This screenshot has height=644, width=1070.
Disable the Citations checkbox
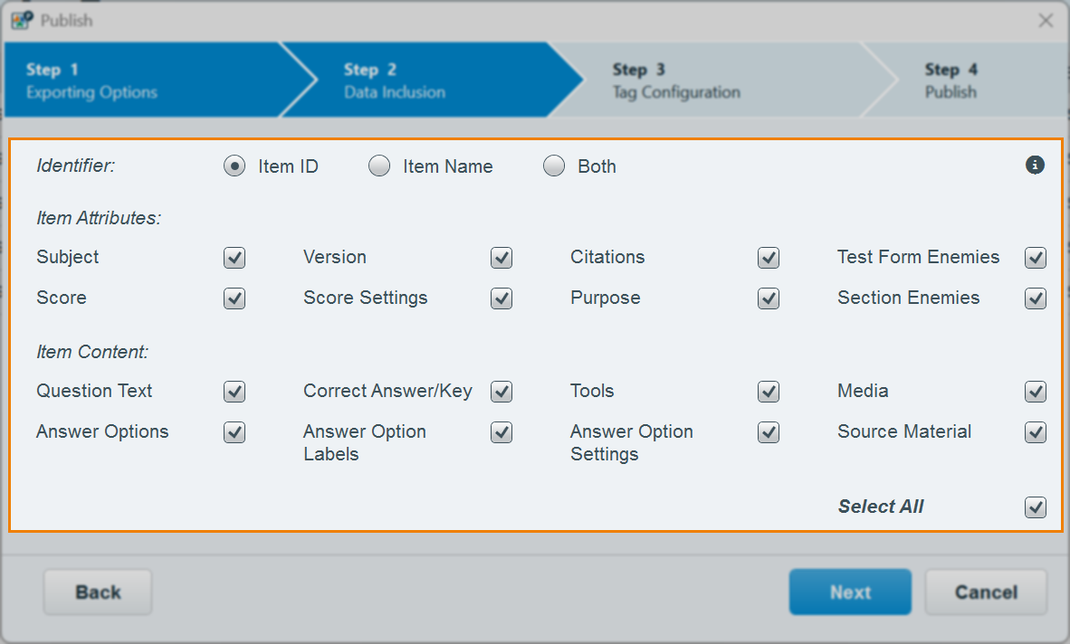[769, 258]
